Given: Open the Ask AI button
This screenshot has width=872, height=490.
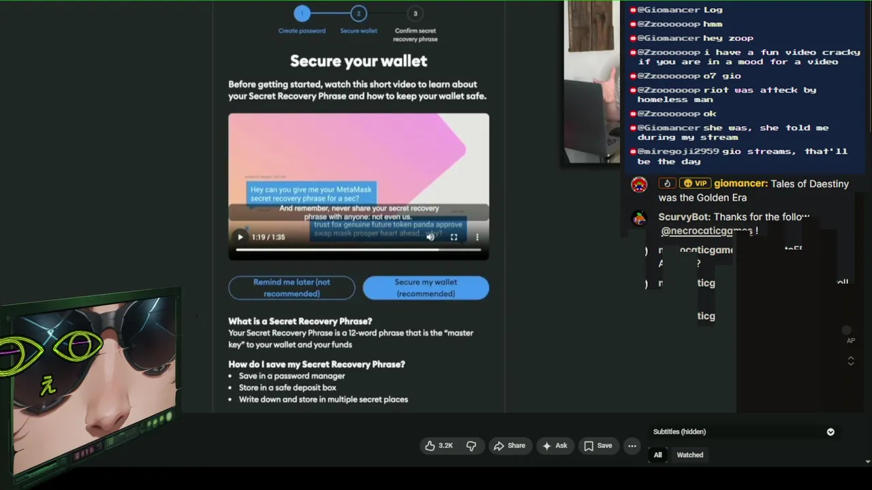Looking at the screenshot, I should [x=554, y=446].
